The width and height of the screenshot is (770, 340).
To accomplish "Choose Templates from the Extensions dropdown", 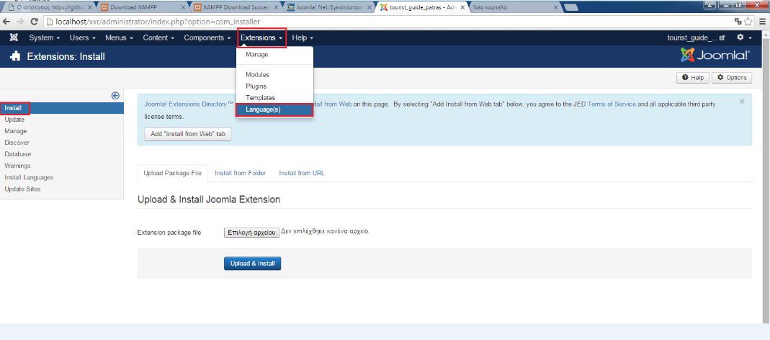I will (274, 98).
